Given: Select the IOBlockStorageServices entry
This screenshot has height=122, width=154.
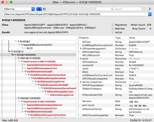Looking at the screenshot, I should pos(60,92).
